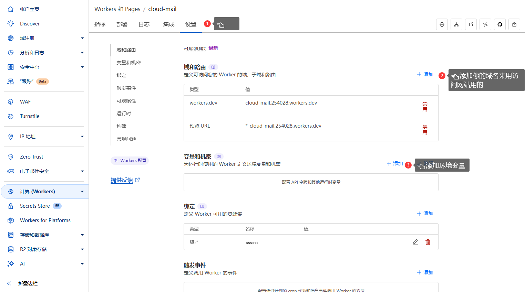Image resolution: width=525 pixels, height=292 pixels.
Task: Switch to the 部署 tab
Action: [x=122, y=24]
